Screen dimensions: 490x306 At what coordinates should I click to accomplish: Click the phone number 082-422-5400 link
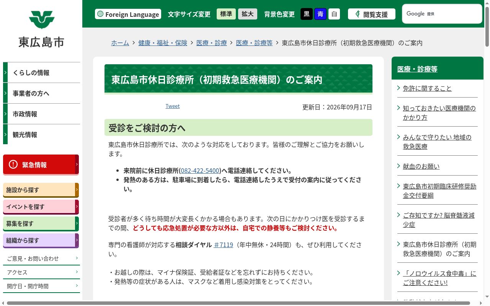click(200, 171)
